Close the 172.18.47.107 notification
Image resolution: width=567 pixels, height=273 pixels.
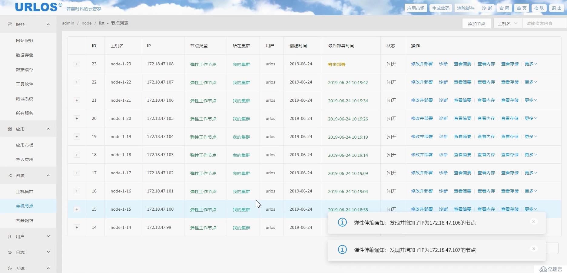point(534,249)
